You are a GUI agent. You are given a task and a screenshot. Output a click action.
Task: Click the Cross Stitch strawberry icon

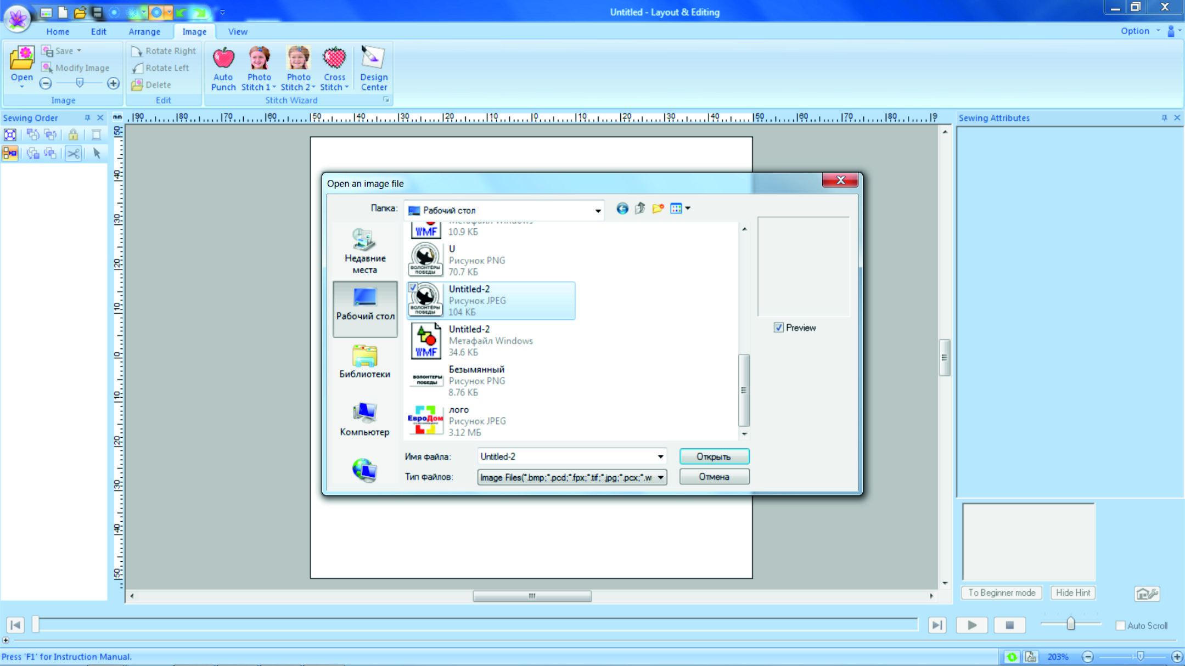coord(334,58)
